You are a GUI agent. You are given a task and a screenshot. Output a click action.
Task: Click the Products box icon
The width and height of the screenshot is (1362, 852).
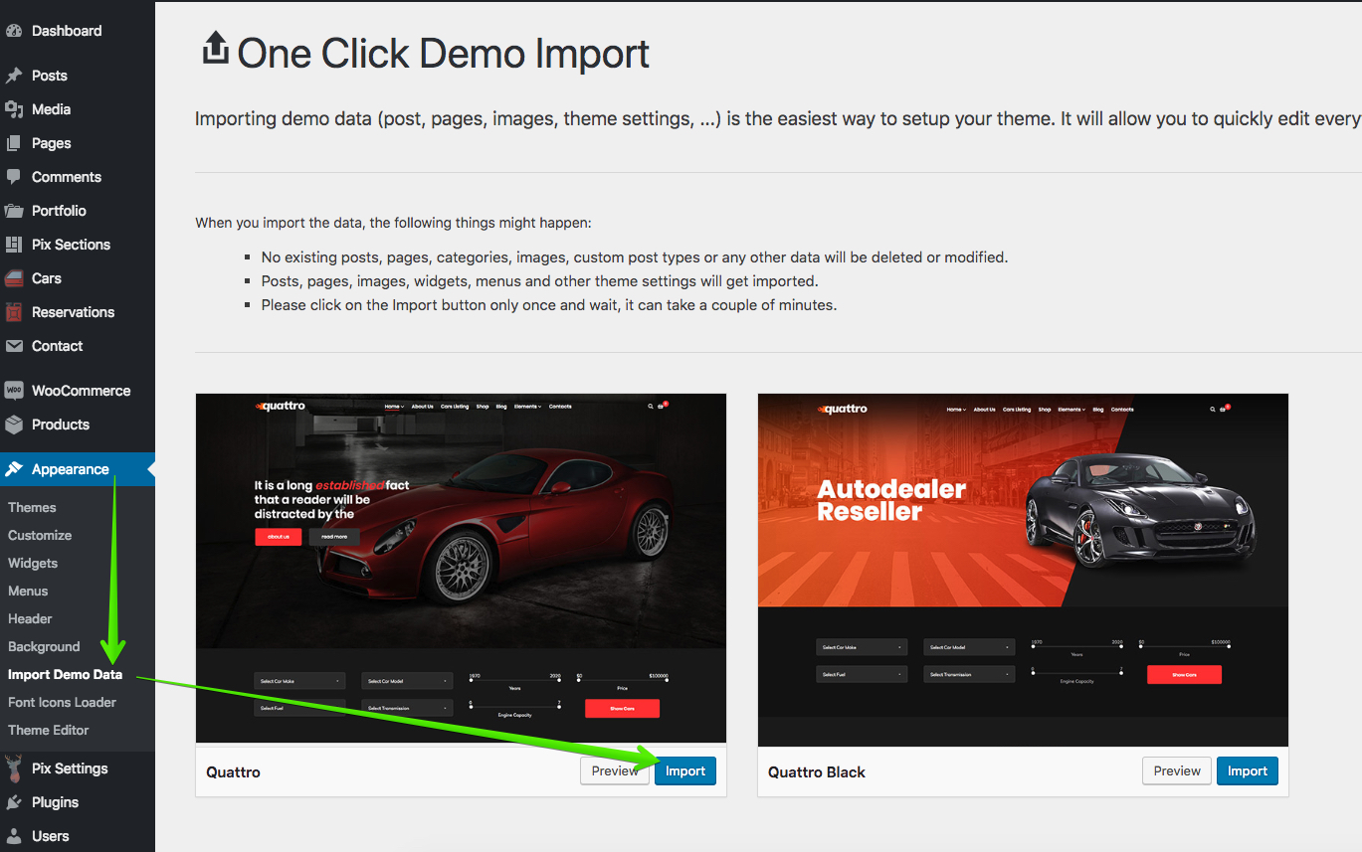pos(14,425)
